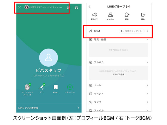The width and height of the screenshot is (167, 125).
Task: Go back from the LINE group screen
Action: coord(90,7)
